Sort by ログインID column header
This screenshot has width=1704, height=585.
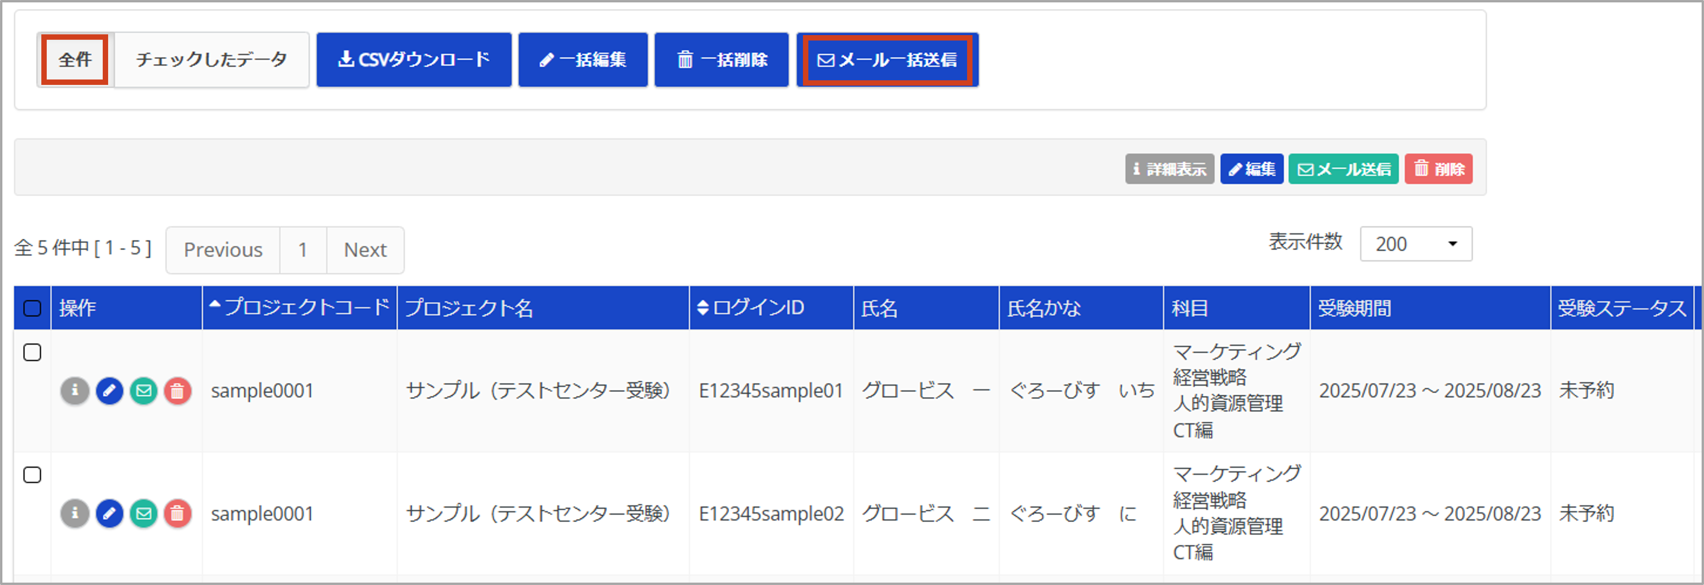coord(771,308)
